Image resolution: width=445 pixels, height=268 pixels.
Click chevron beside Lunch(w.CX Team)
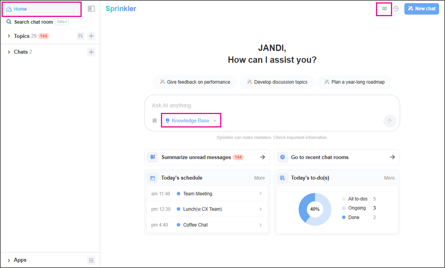click(260, 209)
